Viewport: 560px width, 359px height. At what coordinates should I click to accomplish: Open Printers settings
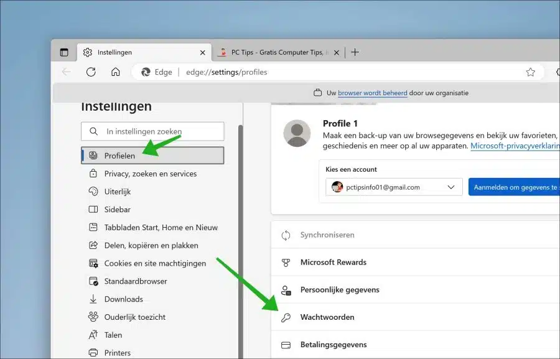pos(152,353)
